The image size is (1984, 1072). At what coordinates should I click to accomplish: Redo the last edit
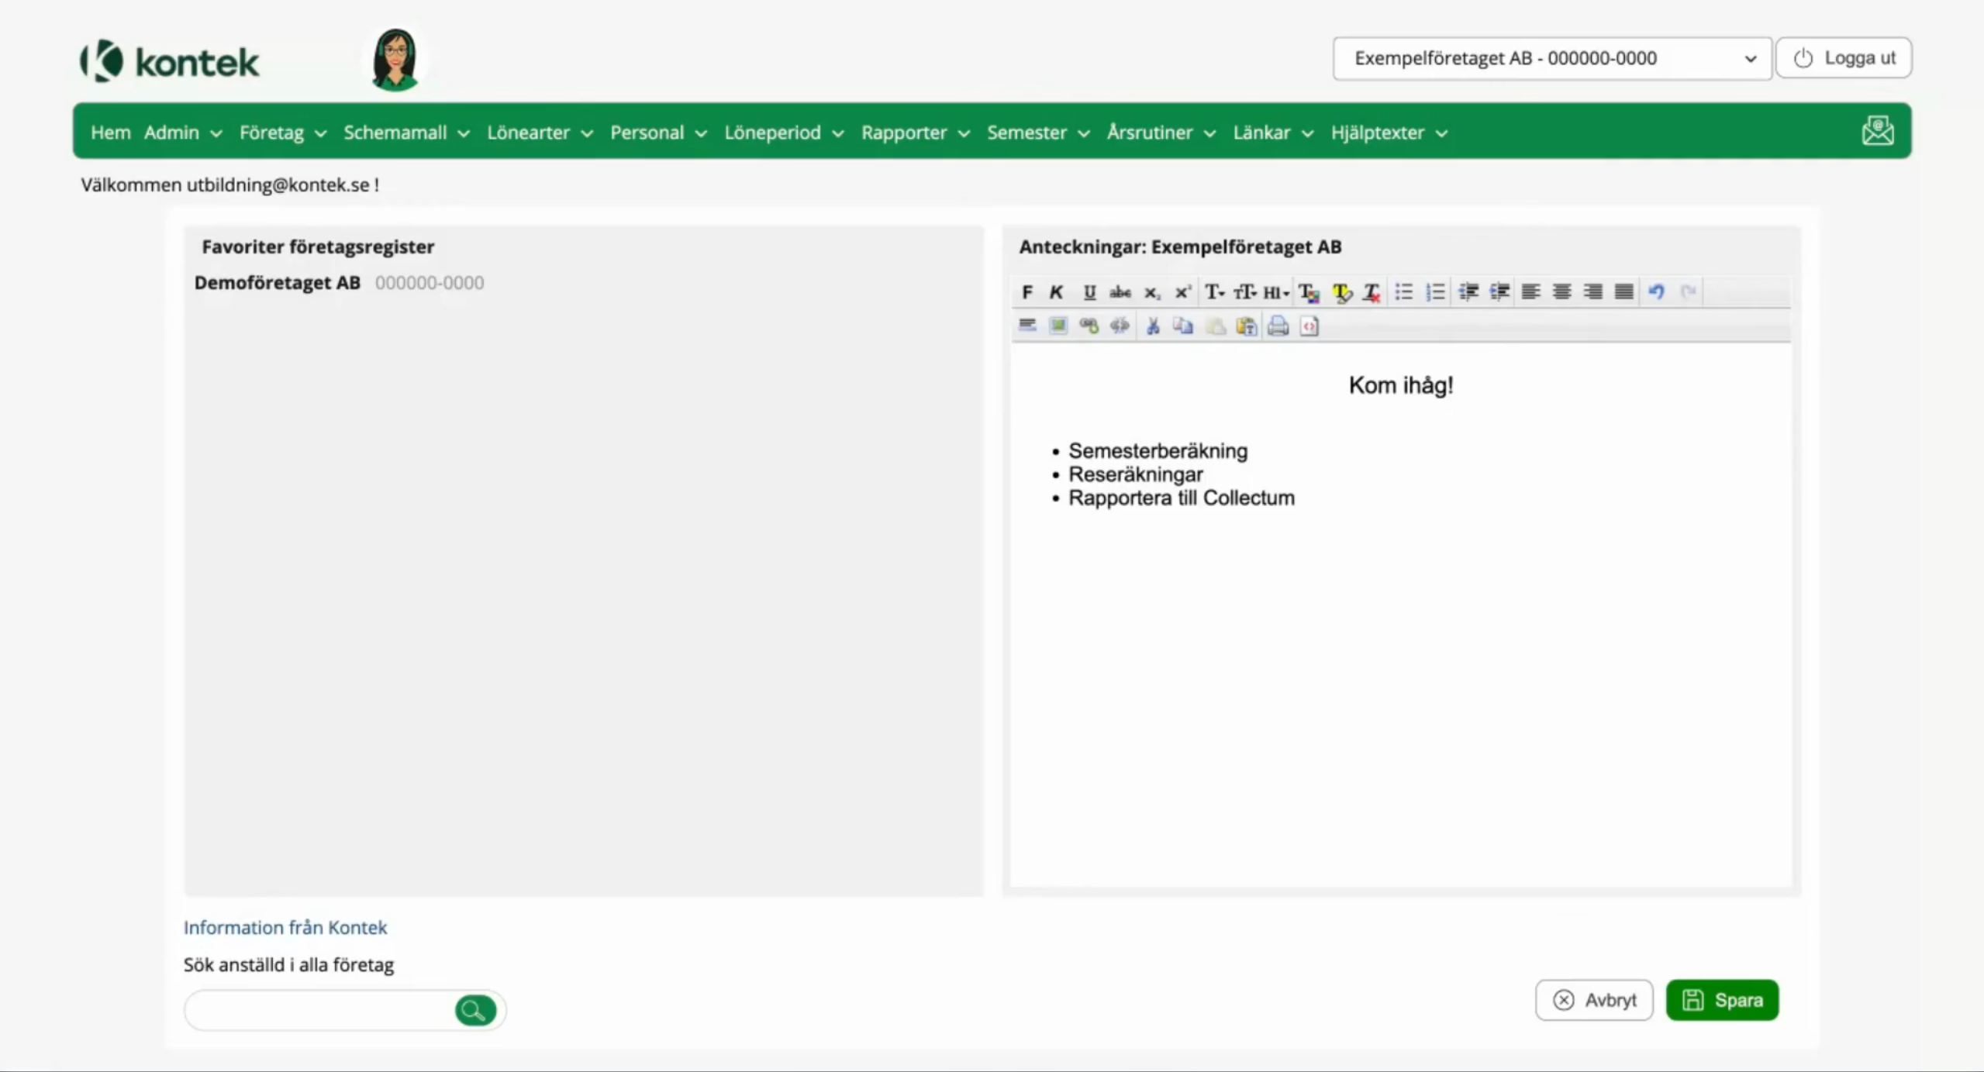point(1688,292)
